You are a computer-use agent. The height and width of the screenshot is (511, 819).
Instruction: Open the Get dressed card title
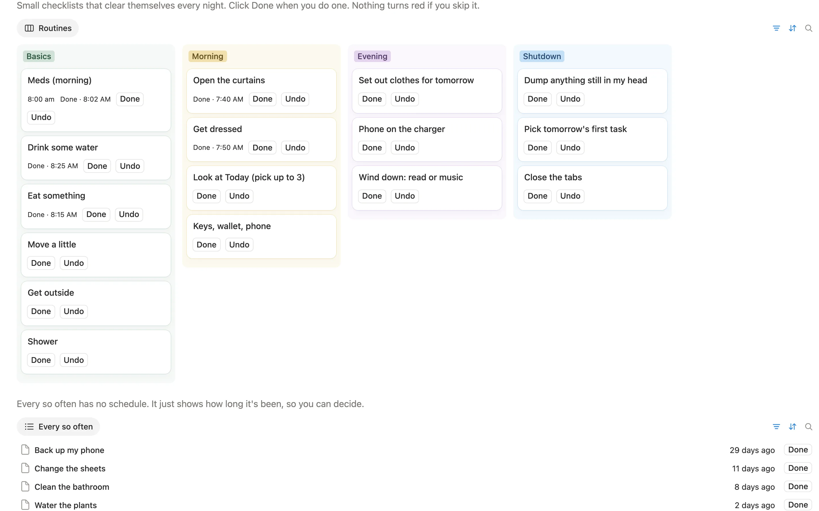[x=218, y=129]
